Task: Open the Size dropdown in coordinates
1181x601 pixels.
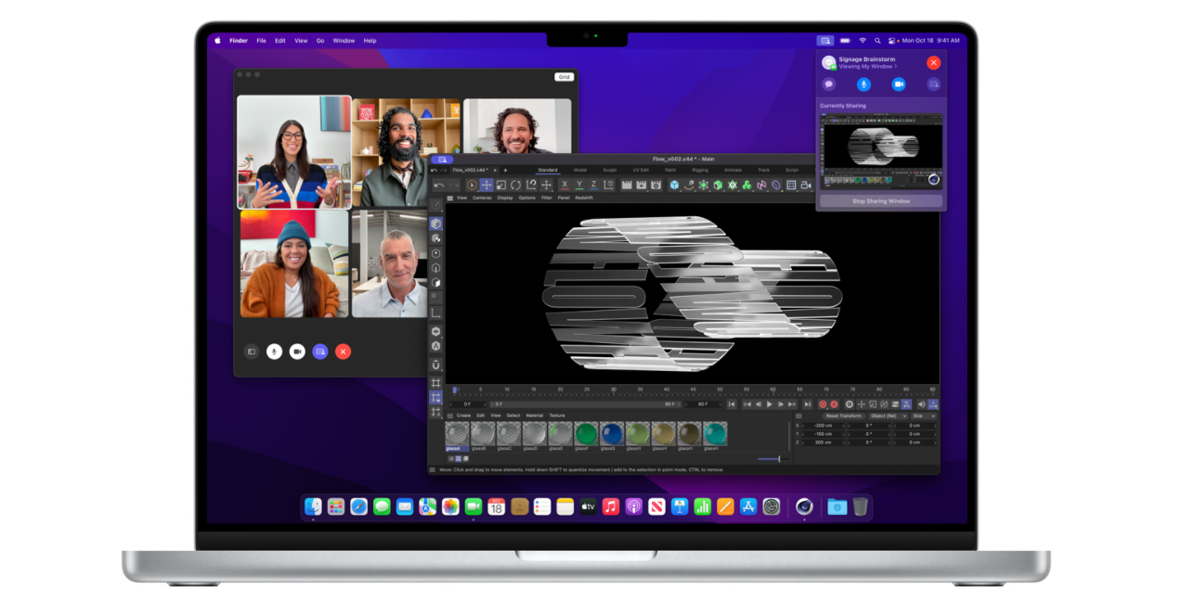Action: [x=924, y=416]
